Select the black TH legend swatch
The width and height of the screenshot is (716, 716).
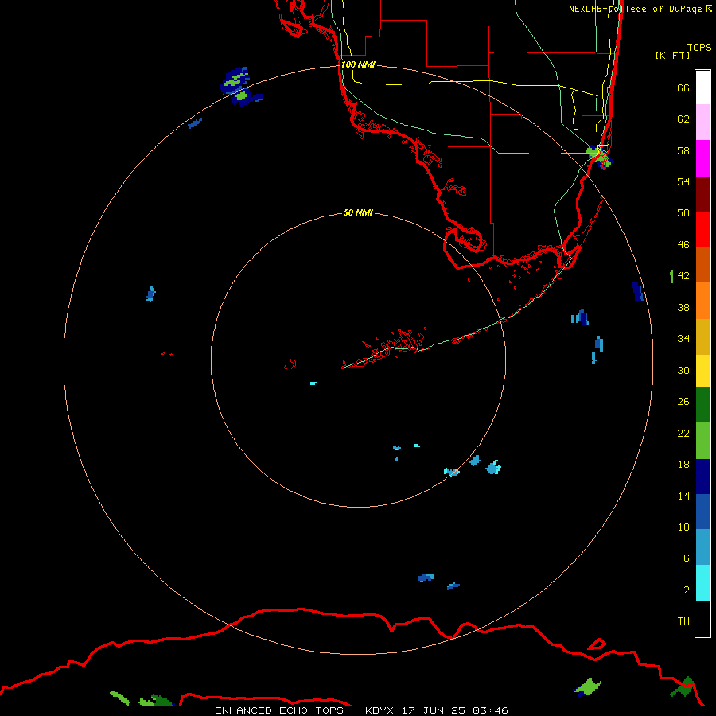(702, 619)
